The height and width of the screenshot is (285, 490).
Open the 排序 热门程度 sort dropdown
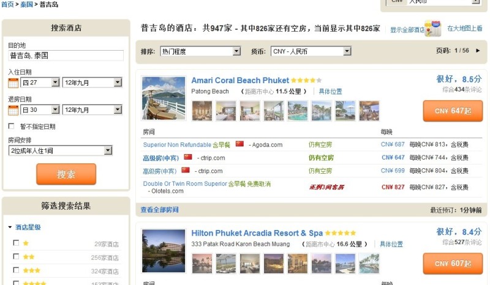pyautogui.click(x=200, y=51)
